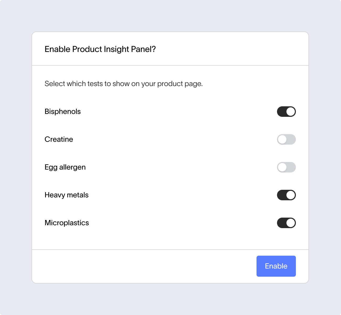The width and height of the screenshot is (341, 315).
Task: Click the Creatine row label
Action: [x=59, y=139]
